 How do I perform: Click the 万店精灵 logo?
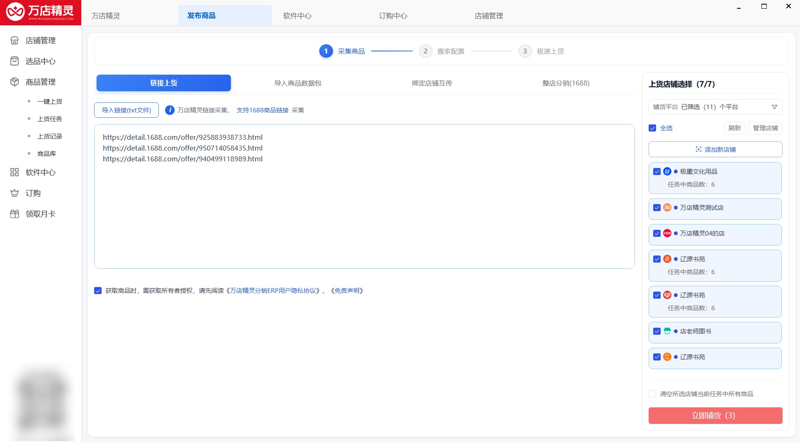[40, 12]
